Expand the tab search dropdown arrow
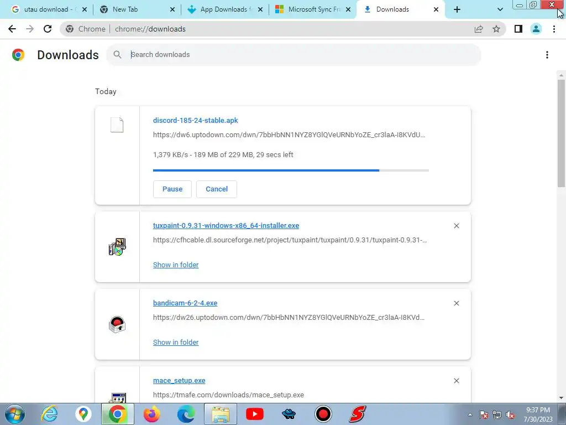The width and height of the screenshot is (566, 425). (500, 9)
